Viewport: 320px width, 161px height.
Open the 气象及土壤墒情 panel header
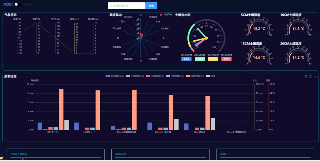click(x=19, y=154)
